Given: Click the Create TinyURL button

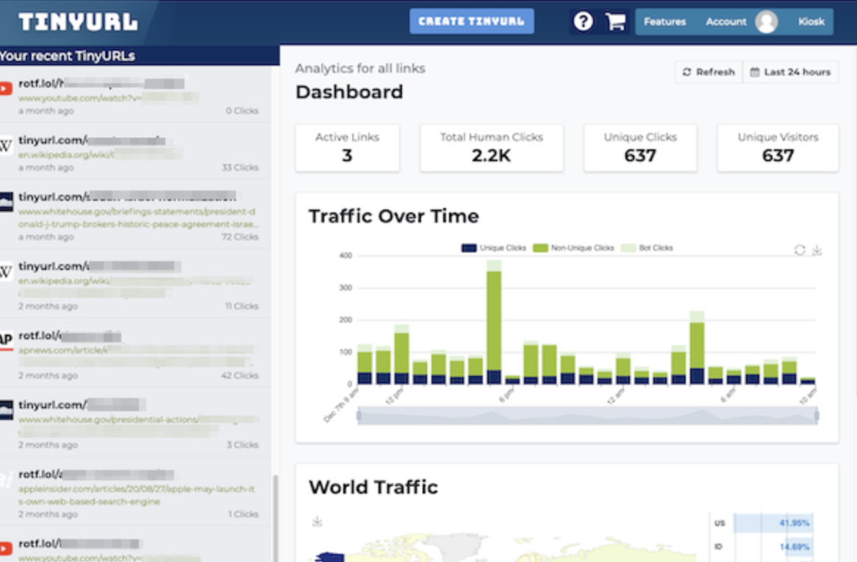Looking at the screenshot, I should [x=472, y=21].
